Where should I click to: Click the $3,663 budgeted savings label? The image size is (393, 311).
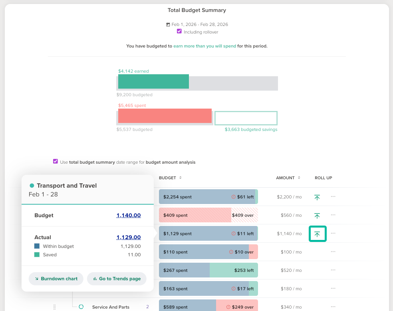[x=251, y=129]
